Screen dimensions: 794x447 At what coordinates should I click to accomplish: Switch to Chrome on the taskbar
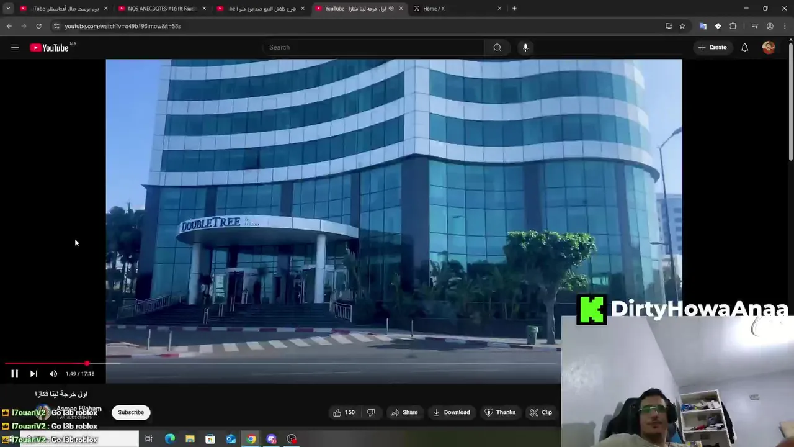click(x=251, y=439)
